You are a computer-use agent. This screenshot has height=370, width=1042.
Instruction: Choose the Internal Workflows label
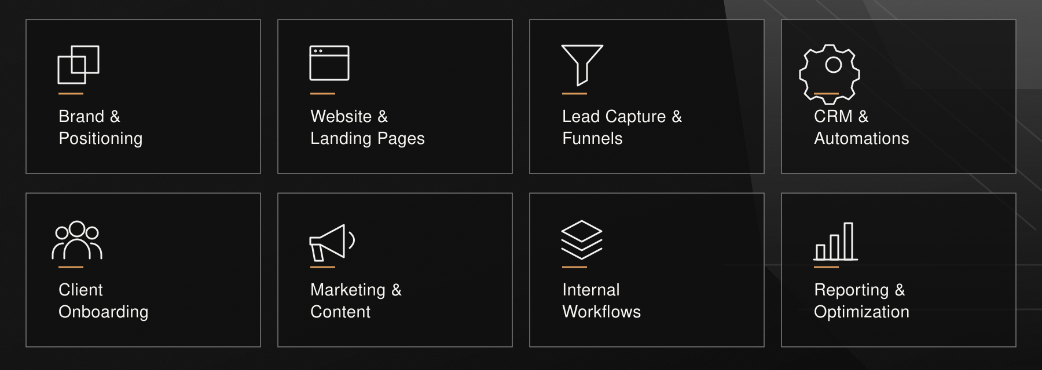(601, 301)
